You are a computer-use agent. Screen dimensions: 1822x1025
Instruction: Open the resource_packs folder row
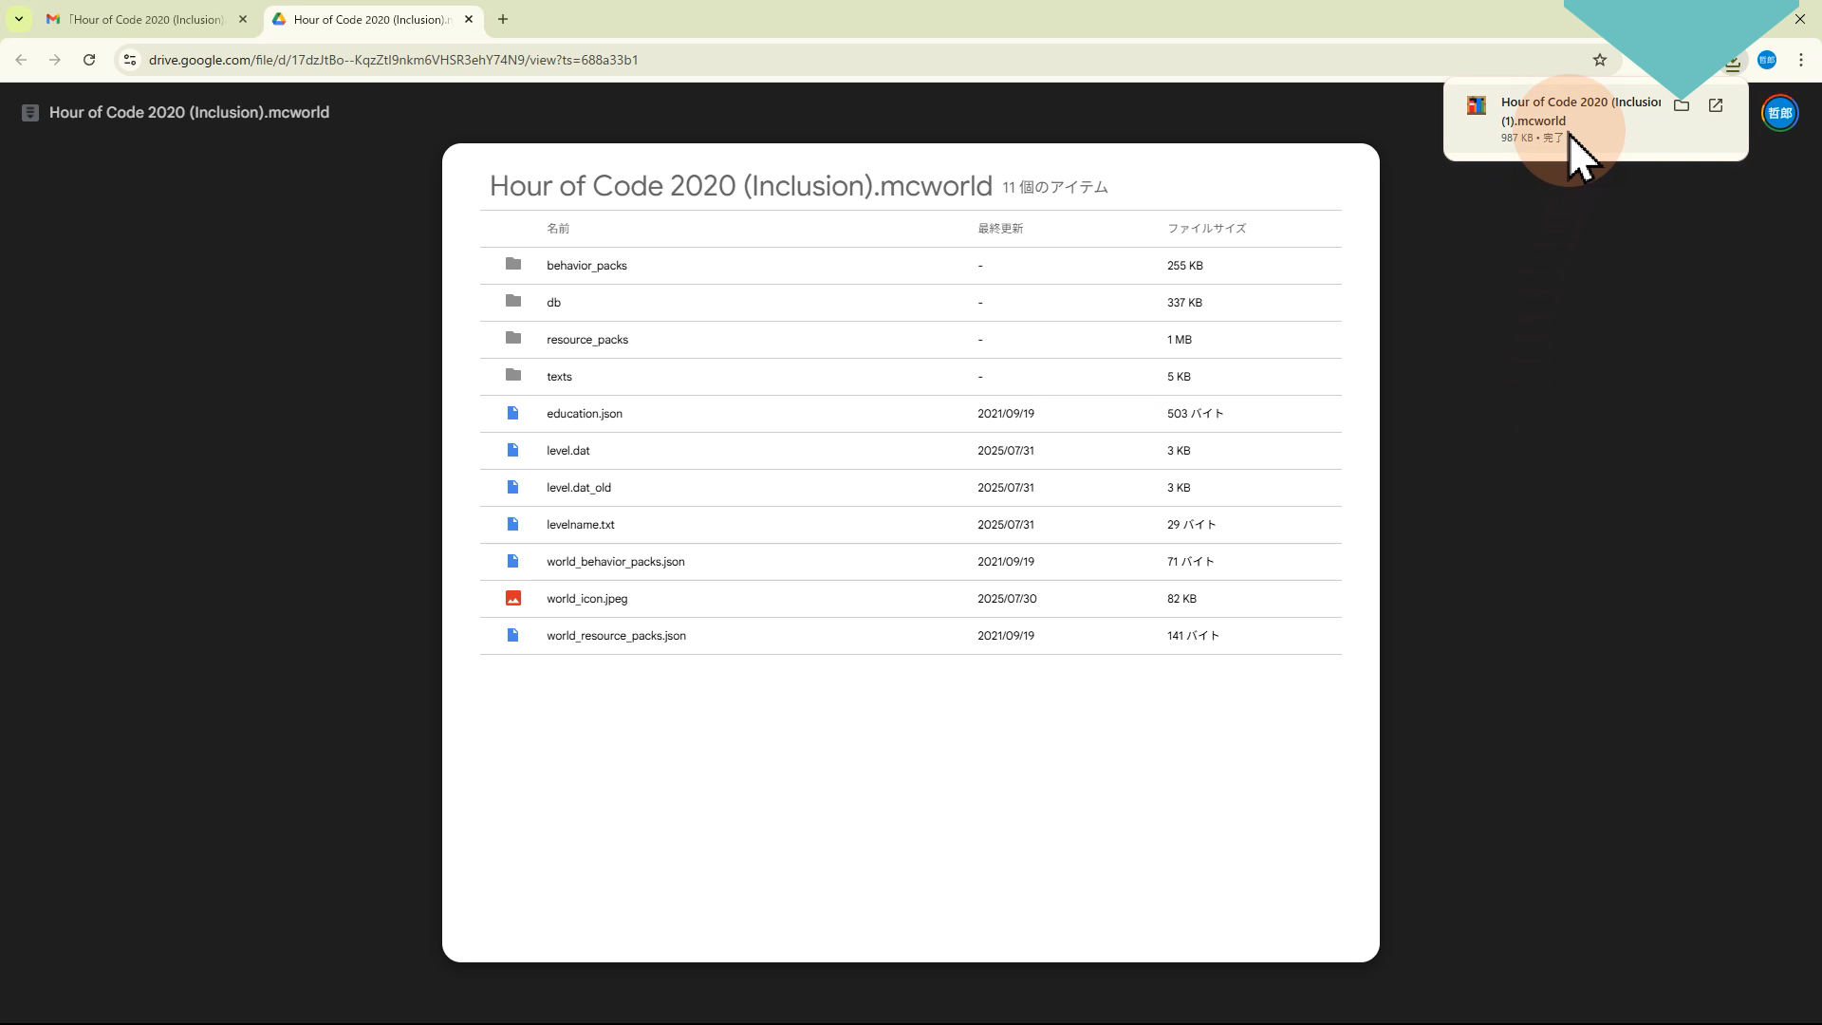point(586,340)
